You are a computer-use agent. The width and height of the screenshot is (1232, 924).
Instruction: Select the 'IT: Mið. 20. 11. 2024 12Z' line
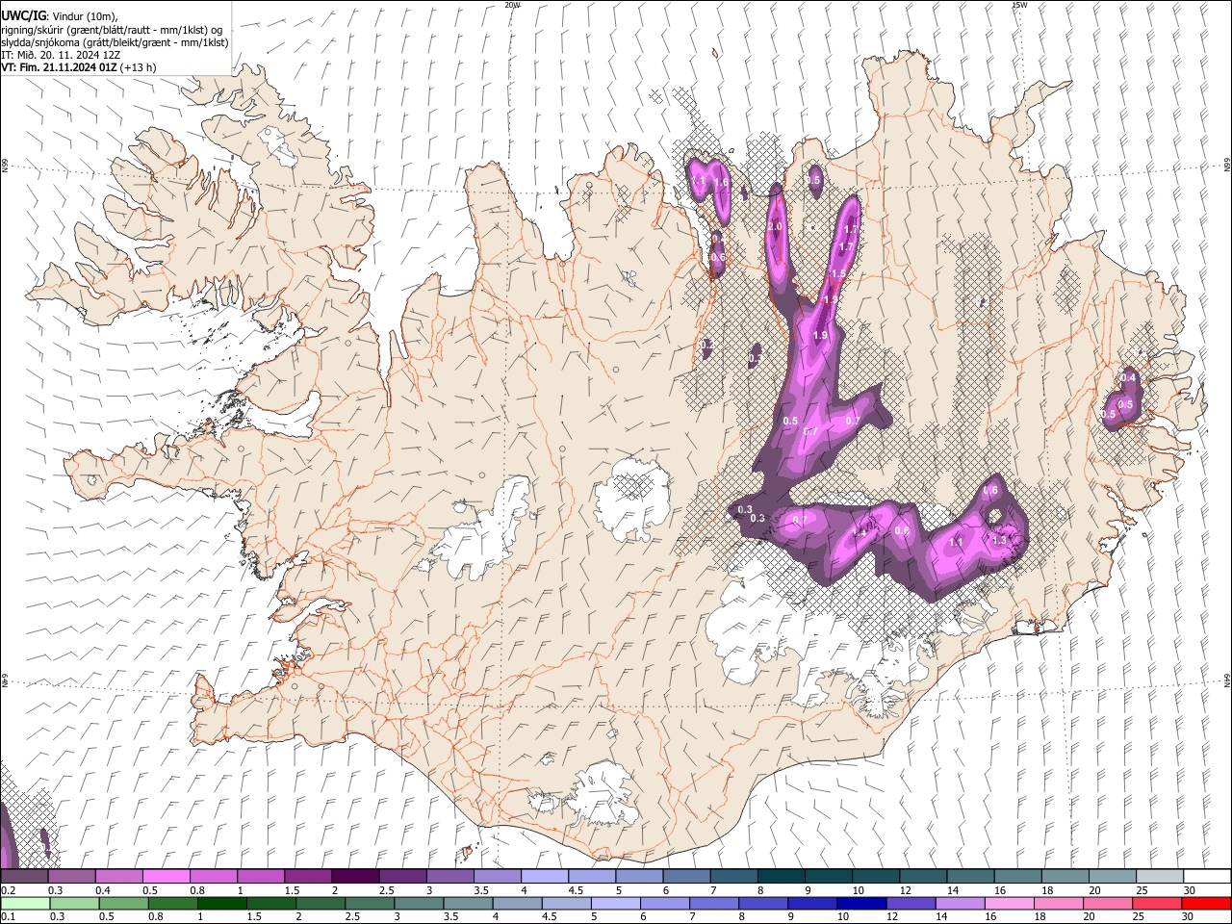[x=62, y=55]
